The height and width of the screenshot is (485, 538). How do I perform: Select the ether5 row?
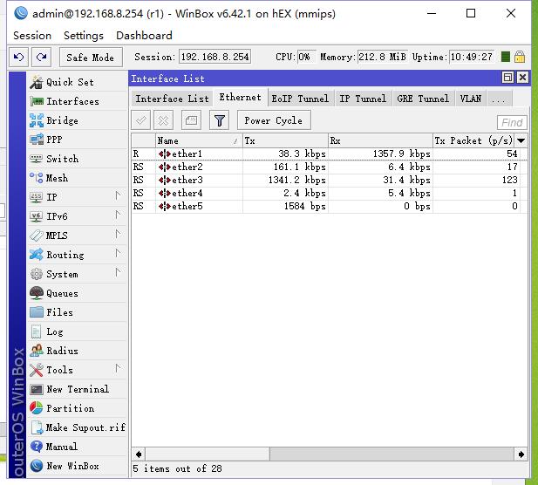329,206
